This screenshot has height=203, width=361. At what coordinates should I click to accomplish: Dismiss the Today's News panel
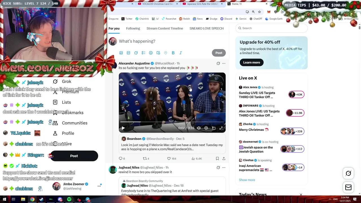click(301, 195)
